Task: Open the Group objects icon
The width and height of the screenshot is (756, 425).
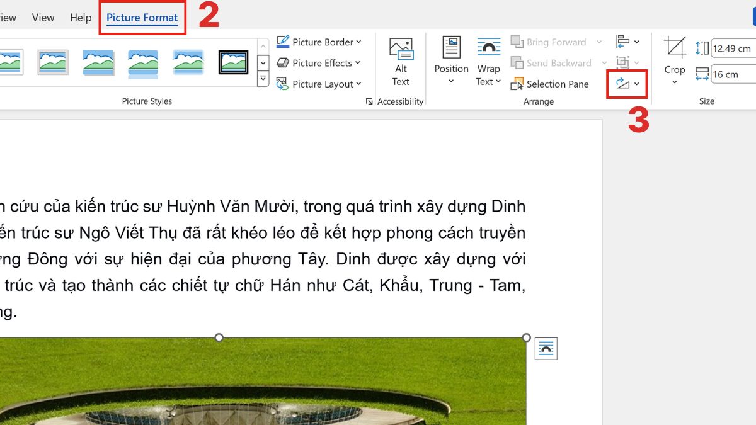Action: [x=623, y=62]
